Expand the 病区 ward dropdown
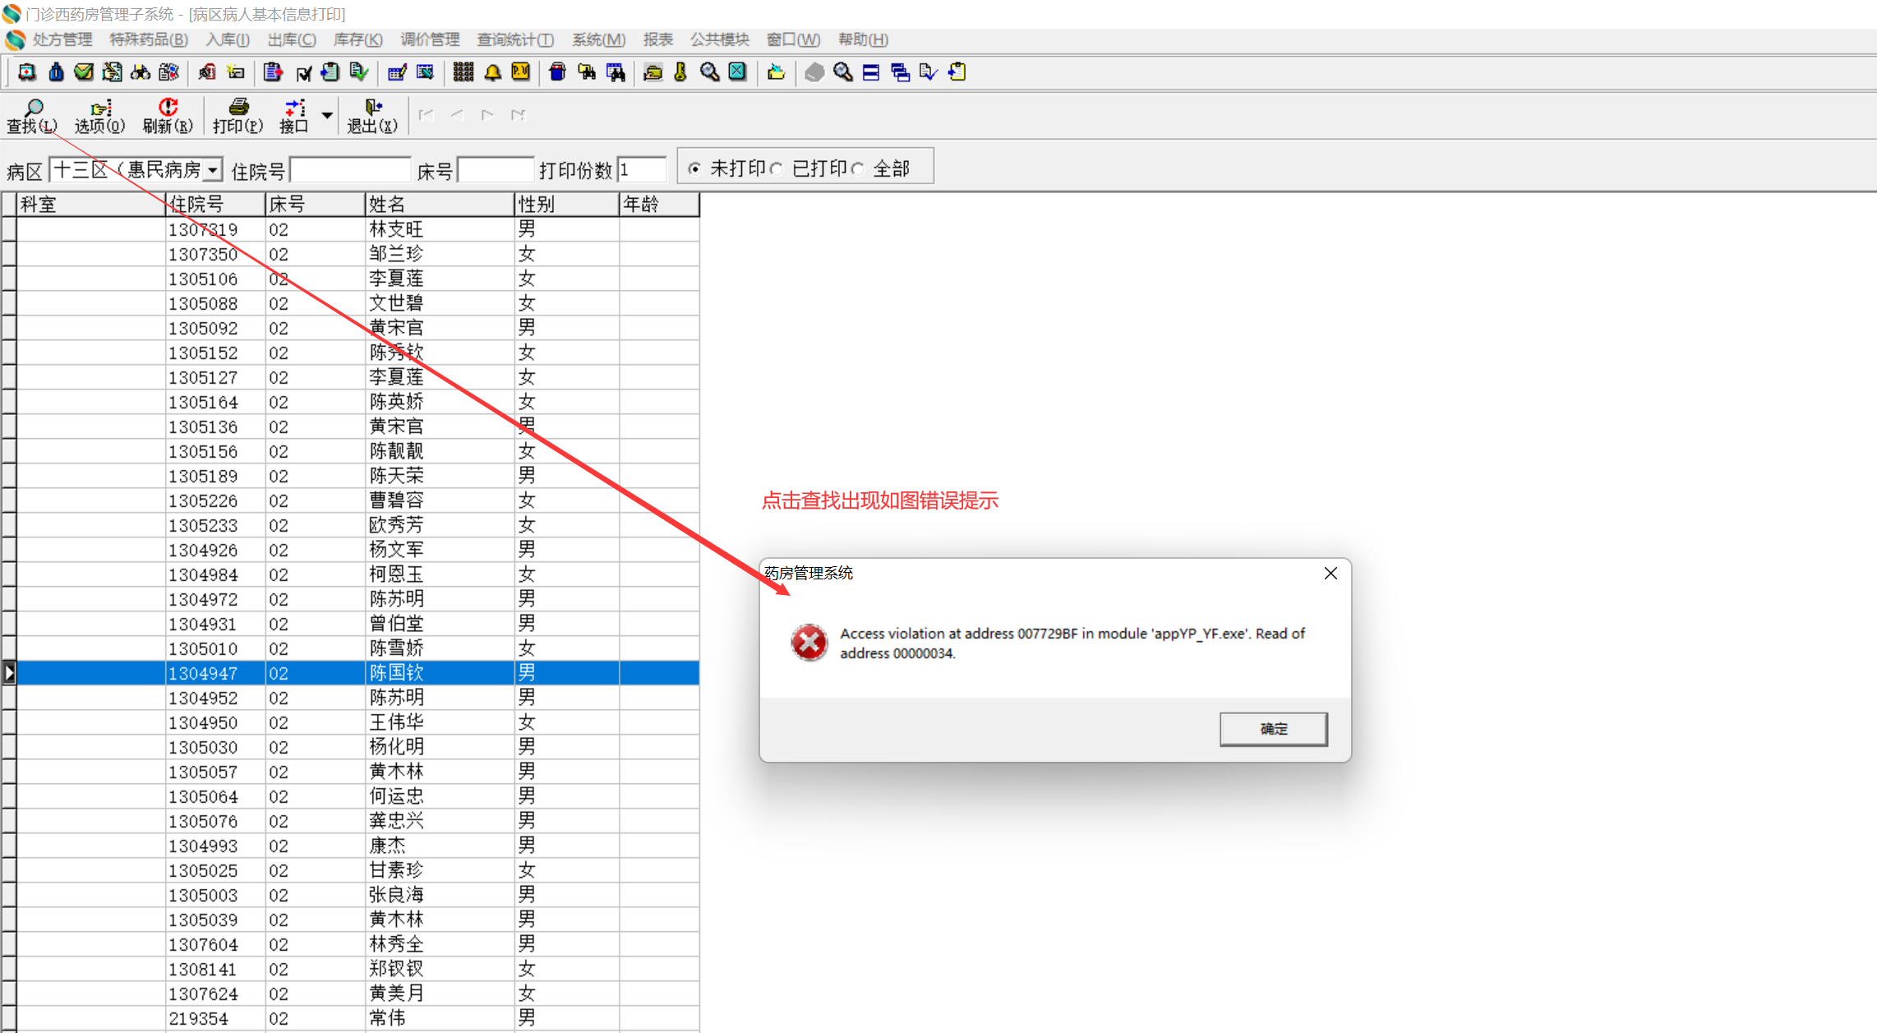This screenshot has height=1033, width=1877. point(213,170)
